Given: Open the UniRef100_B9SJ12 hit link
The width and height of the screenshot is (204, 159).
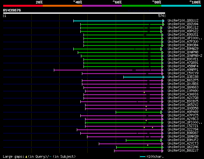Looking at the screenshot, I should (183, 28).
